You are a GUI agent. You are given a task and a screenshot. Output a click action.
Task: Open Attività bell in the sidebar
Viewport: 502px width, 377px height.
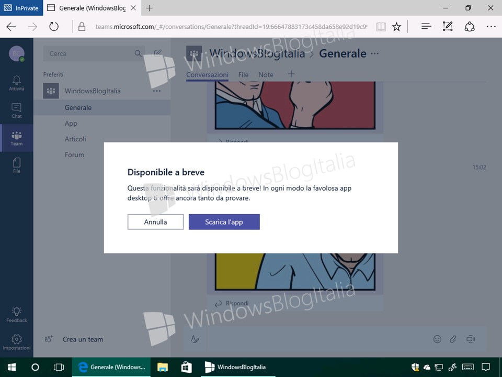(x=17, y=83)
